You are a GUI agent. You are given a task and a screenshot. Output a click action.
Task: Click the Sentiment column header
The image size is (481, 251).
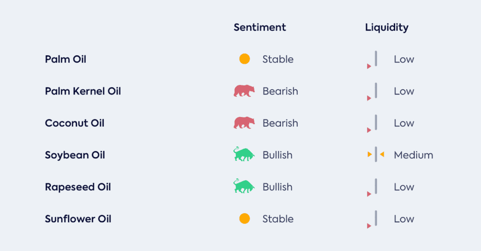pyautogui.click(x=260, y=27)
